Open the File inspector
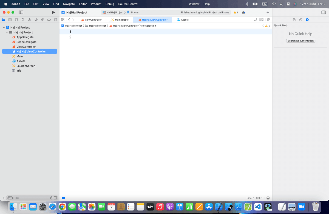 [x=294, y=20]
